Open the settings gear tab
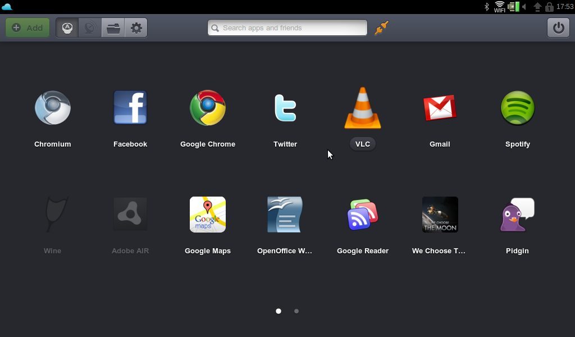Image resolution: width=575 pixels, height=337 pixels. pyautogui.click(x=136, y=28)
